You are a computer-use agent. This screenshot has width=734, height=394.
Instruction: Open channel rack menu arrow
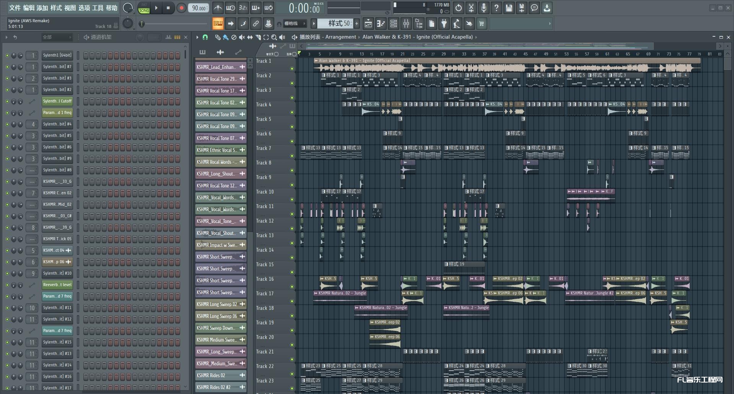(x=7, y=37)
